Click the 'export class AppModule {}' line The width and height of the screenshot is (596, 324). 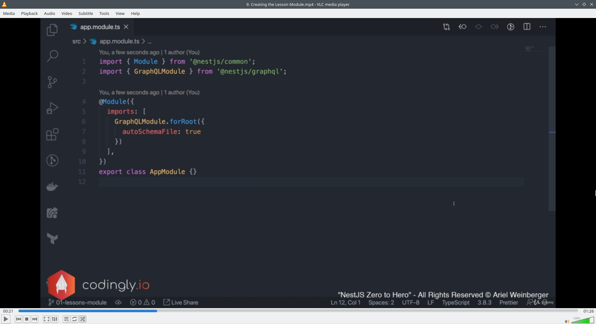pyautogui.click(x=148, y=172)
